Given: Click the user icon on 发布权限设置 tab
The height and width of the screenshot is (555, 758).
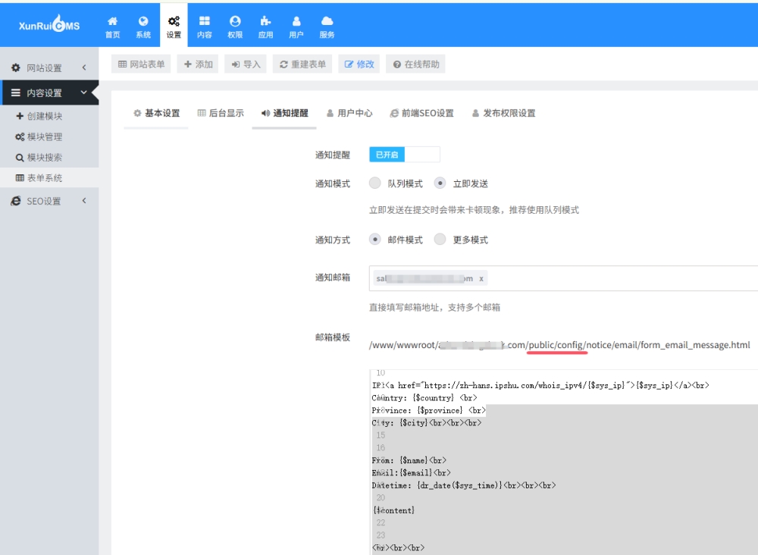Looking at the screenshot, I should [x=476, y=113].
